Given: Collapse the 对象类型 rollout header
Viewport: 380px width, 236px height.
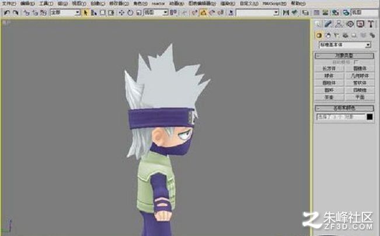Looking at the screenshot, I should click(344, 56).
